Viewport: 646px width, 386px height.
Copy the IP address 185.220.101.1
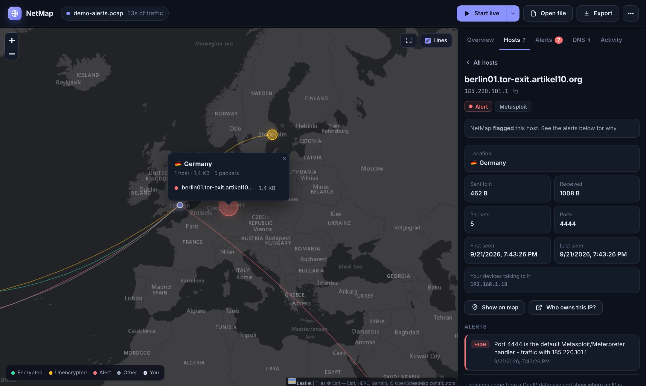516,91
